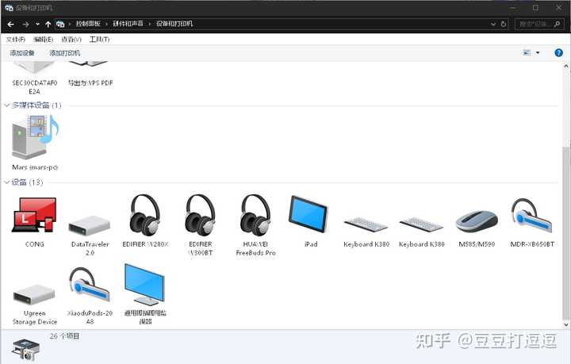Select the Ugreen Storage Device icon
The width and height of the screenshot is (571, 364).
(x=34, y=295)
